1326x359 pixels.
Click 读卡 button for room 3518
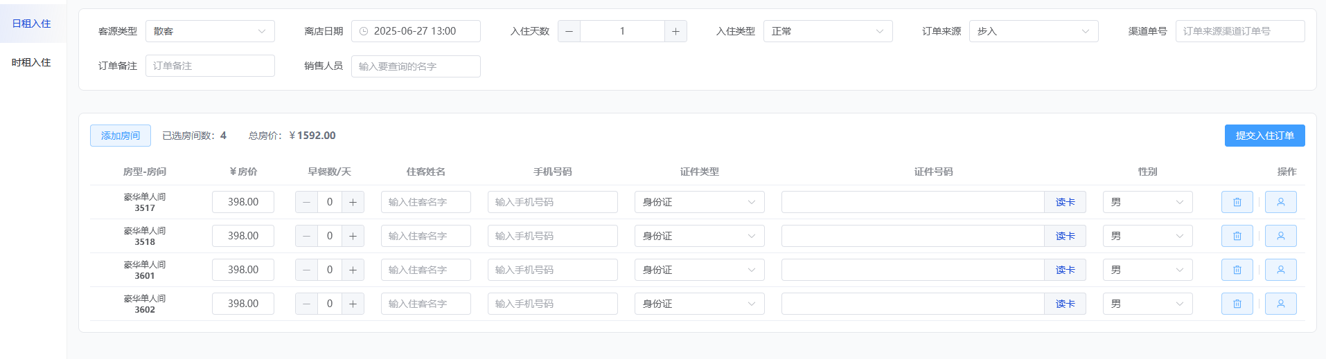pyautogui.click(x=1066, y=236)
